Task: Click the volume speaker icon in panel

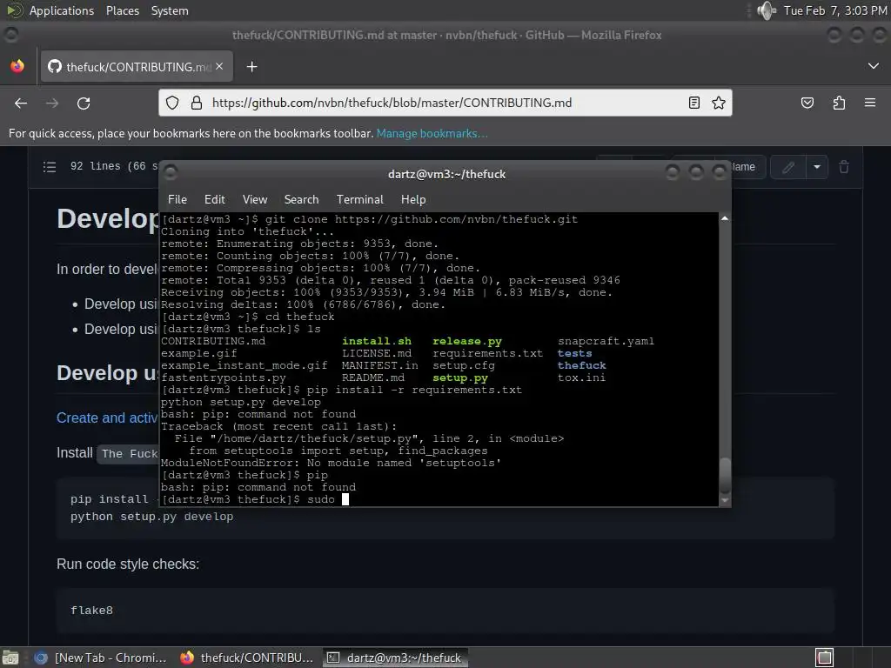Action: coord(767,10)
